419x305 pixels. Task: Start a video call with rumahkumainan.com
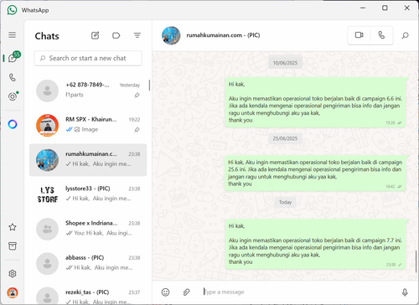[x=359, y=35]
